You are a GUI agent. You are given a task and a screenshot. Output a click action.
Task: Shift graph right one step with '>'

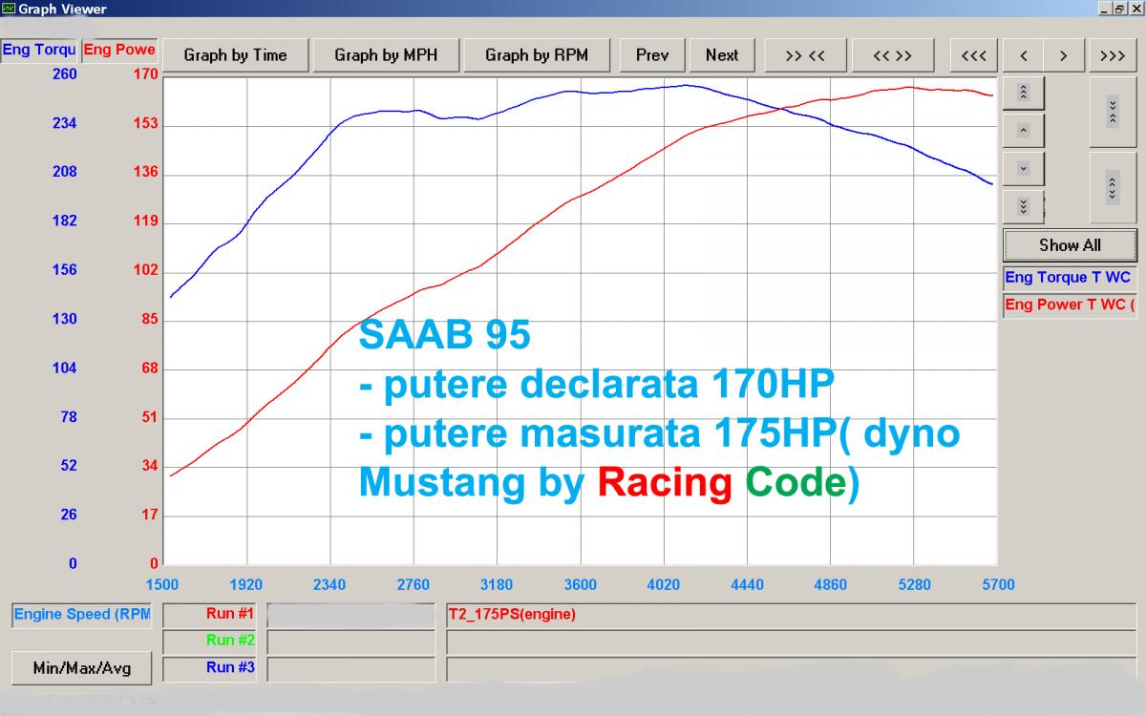[x=1063, y=55]
